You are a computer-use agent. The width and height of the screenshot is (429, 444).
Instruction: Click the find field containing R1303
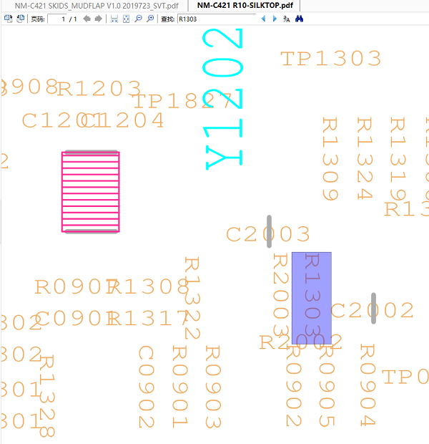[x=216, y=19]
